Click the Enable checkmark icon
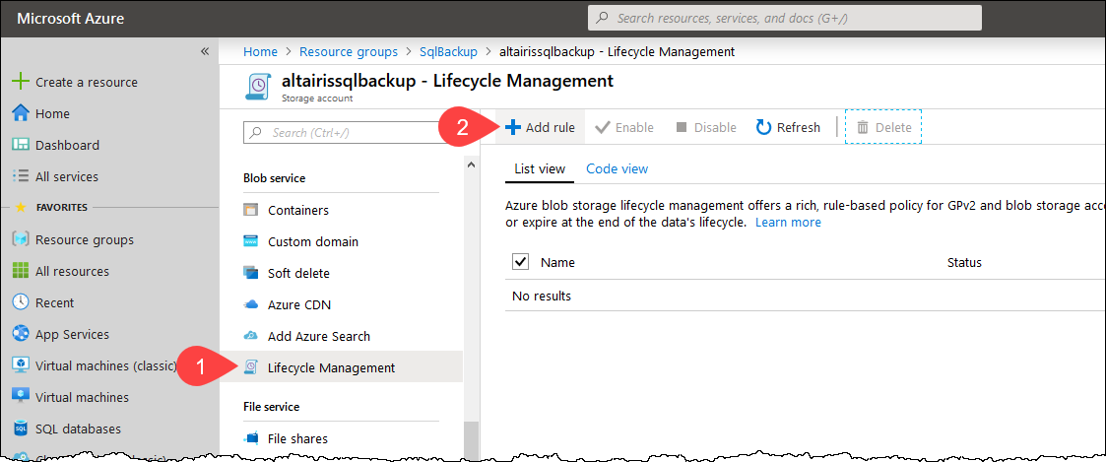The width and height of the screenshot is (1106, 462). pyautogui.click(x=603, y=128)
